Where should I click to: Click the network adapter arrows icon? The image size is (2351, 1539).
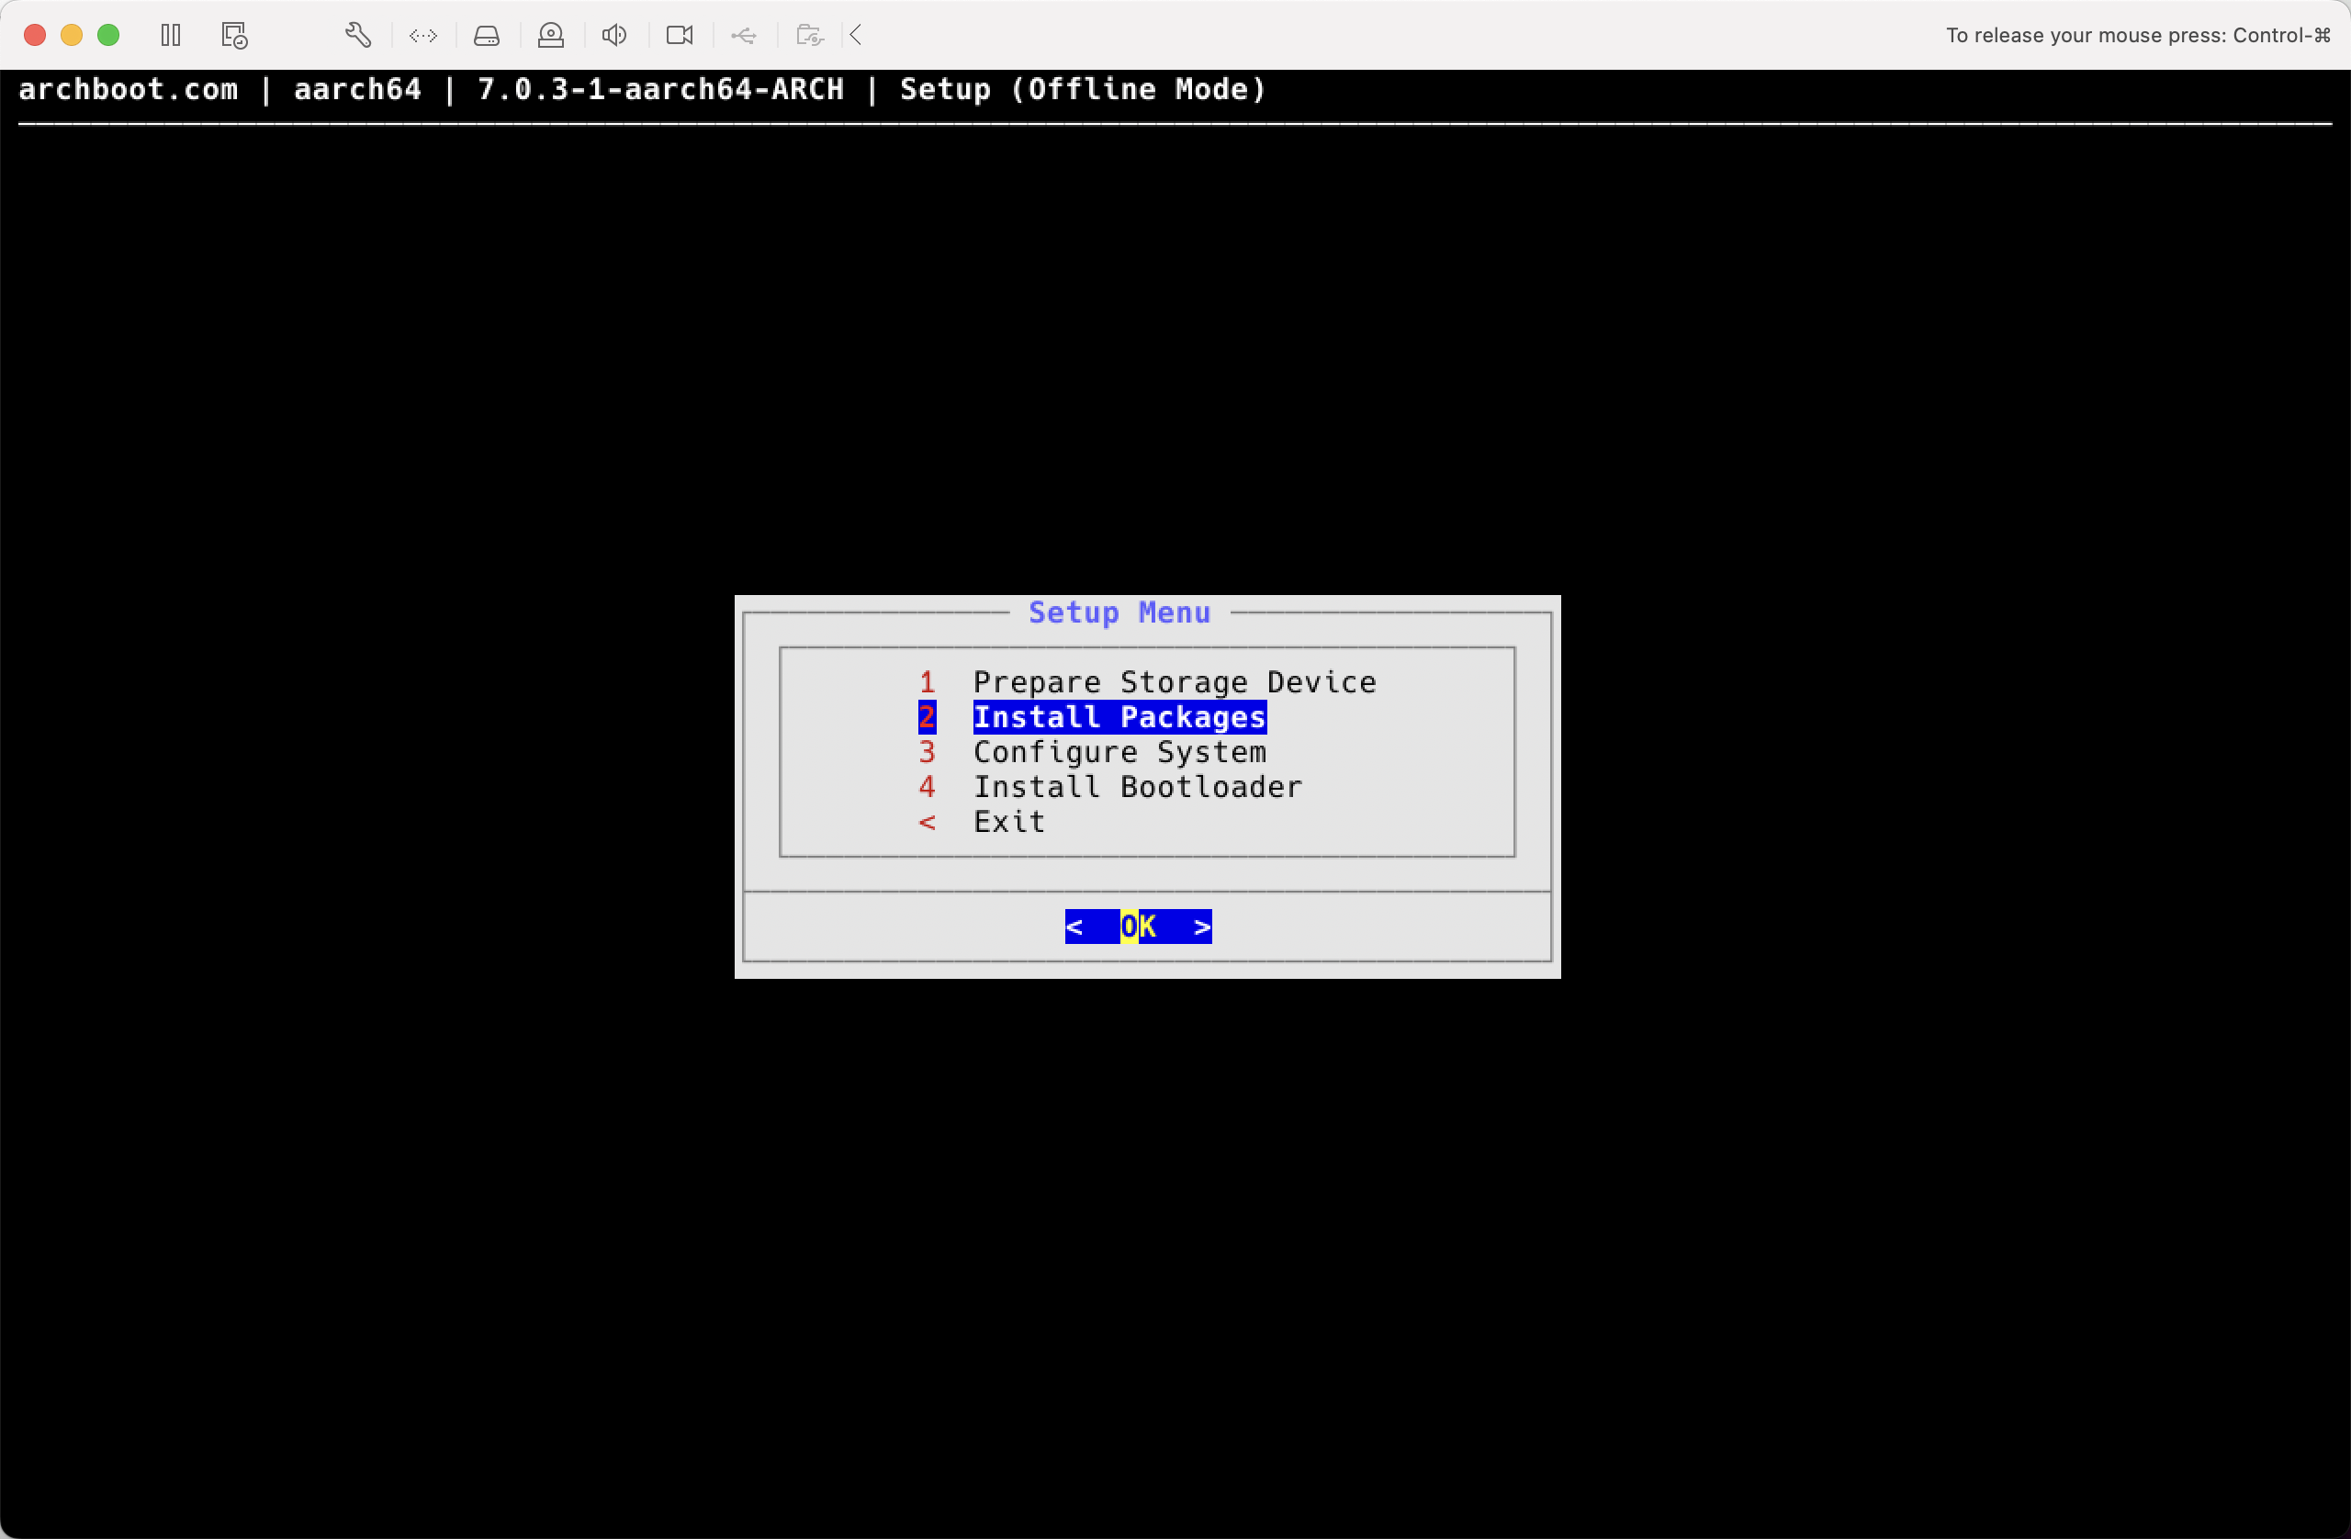coord(422,36)
